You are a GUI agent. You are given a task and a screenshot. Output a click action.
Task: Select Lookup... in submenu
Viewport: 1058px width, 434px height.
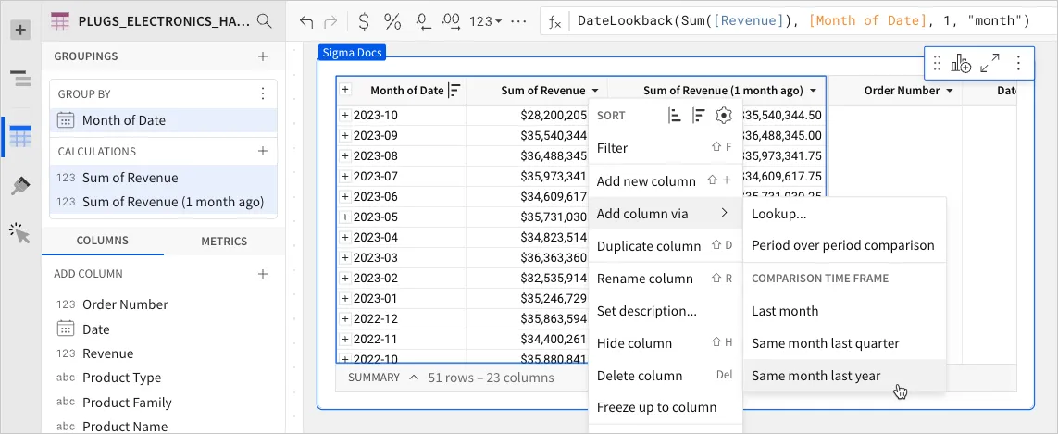[x=845, y=214]
